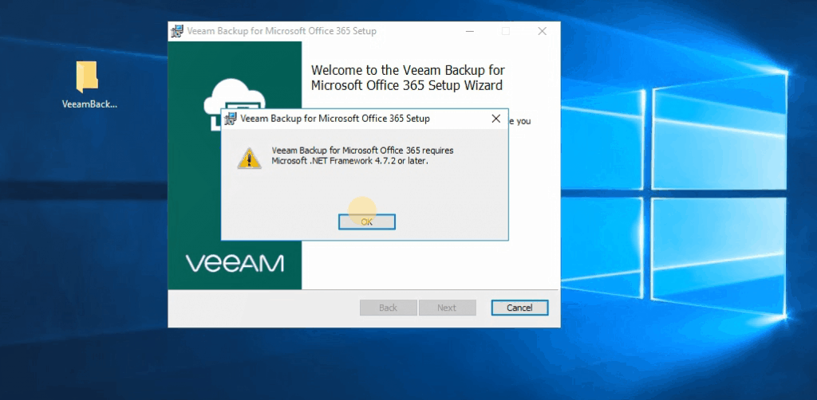817x400 pixels.
Task: Click installer icon in error dialog title bar
Action: pyautogui.click(x=231, y=119)
